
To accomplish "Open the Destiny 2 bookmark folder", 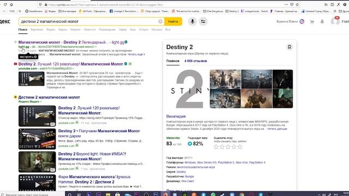I will pyautogui.click(x=232, y=11).
